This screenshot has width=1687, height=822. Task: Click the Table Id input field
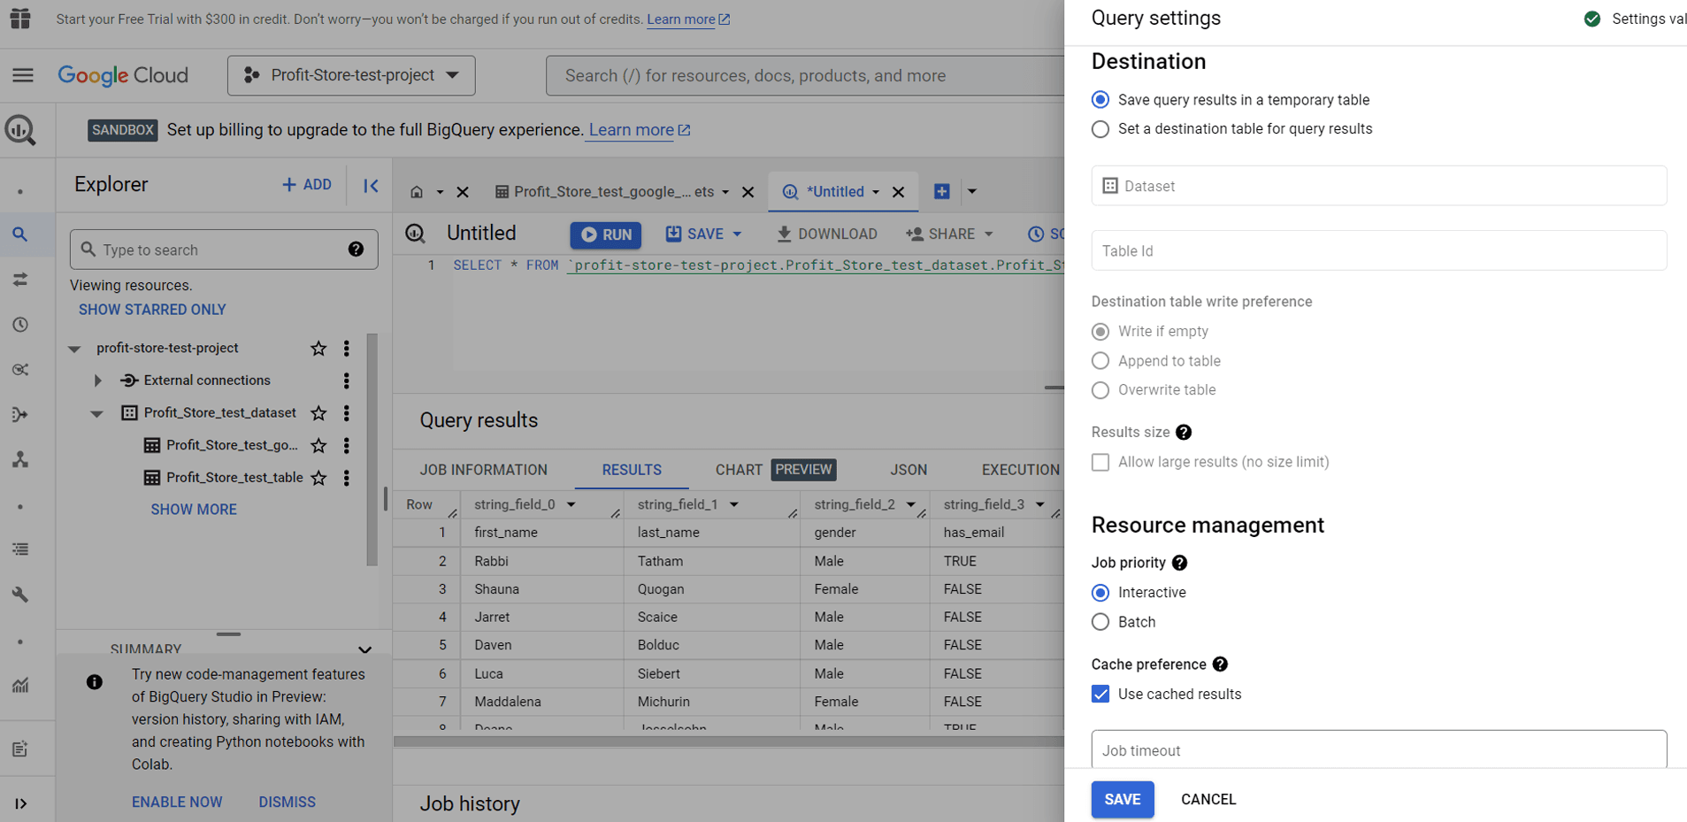[x=1379, y=251]
